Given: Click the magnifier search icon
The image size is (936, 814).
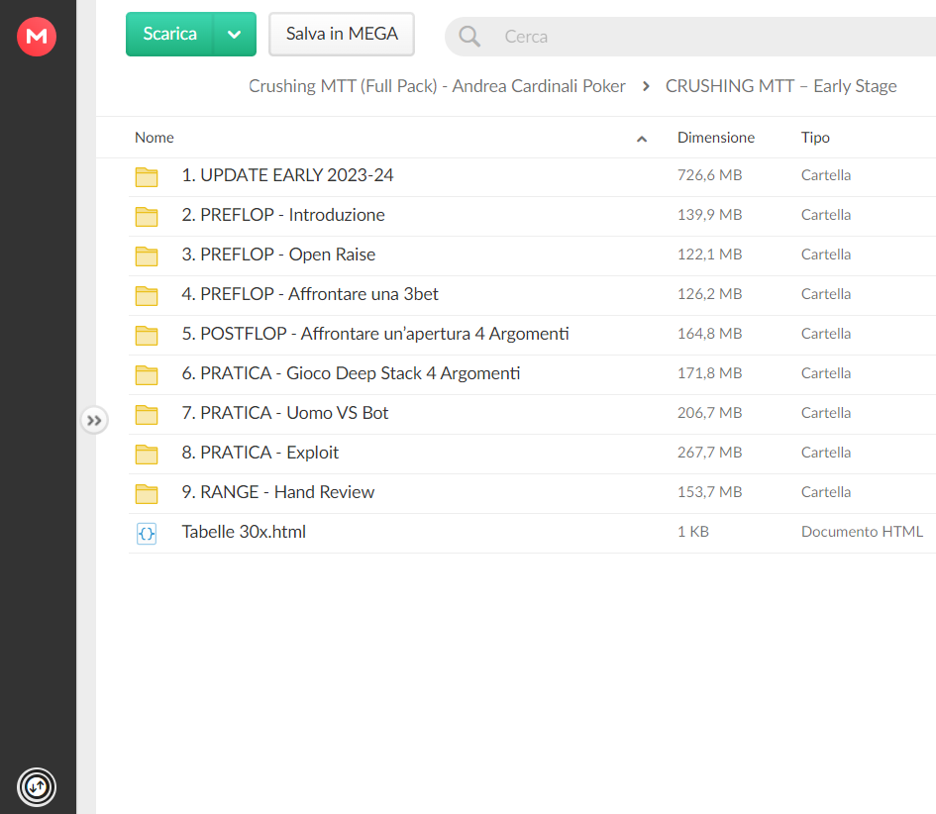Looking at the screenshot, I should (x=469, y=37).
